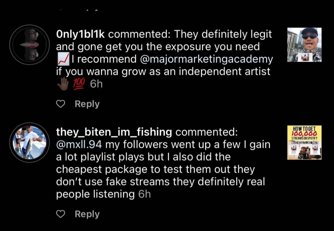The height and width of the screenshot is (231, 334).
Task: Select the 'They definitely legit' comment text
Action: click(223, 34)
